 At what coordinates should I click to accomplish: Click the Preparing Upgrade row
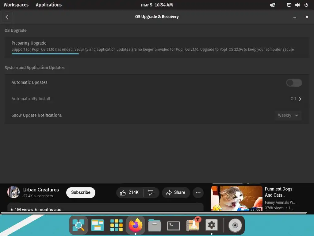click(x=157, y=47)
